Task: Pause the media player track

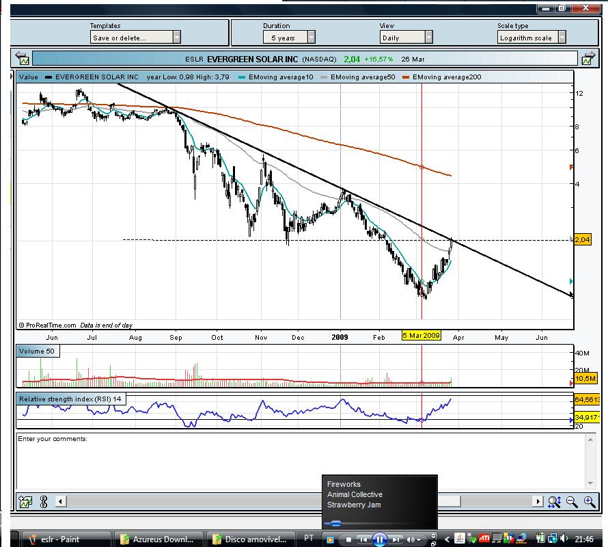Action: click(380, 539)
